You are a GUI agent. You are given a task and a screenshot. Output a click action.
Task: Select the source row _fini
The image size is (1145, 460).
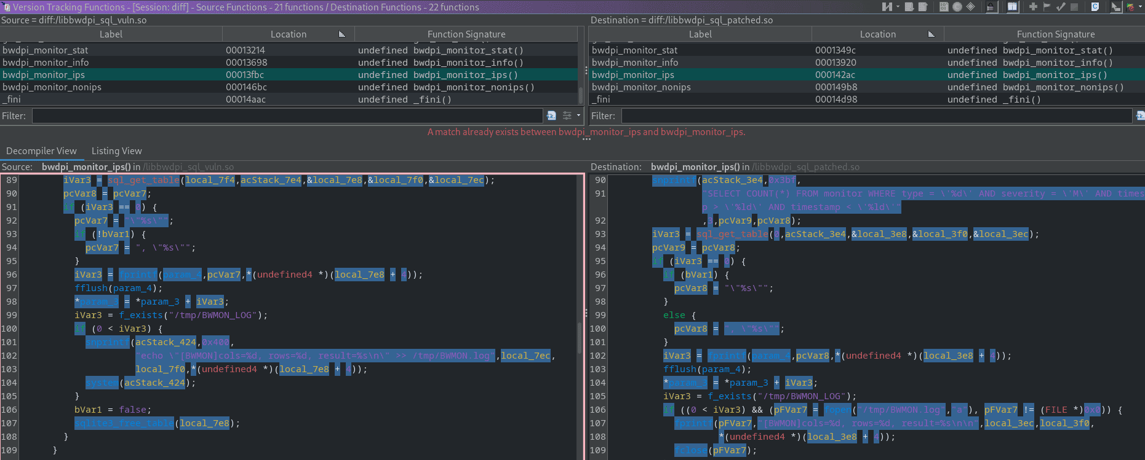click(x=289, y=99)
